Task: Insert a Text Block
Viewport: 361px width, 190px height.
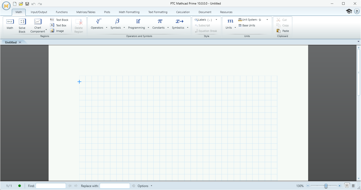Action: (x=60, y=20)
